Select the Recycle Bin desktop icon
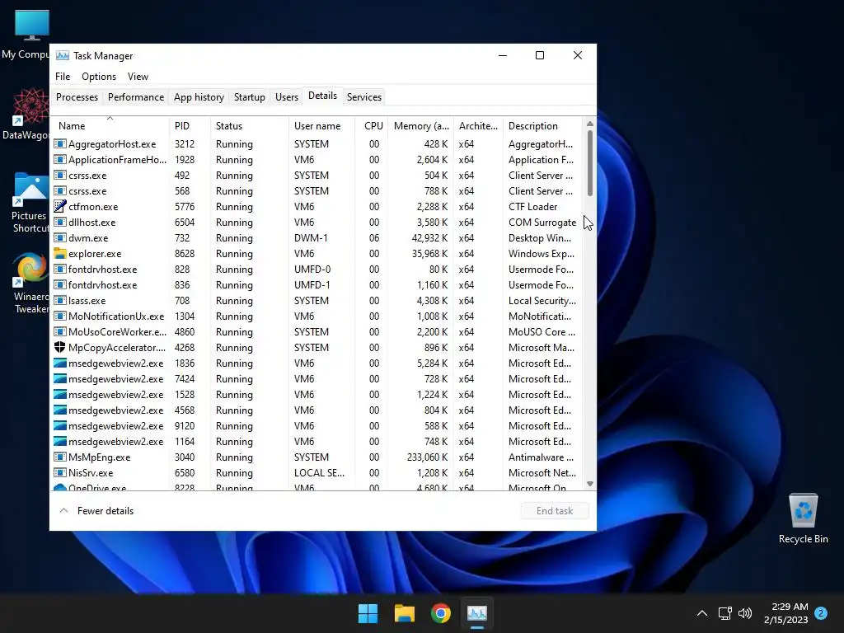The image size is (844, 633). [803, 518]
